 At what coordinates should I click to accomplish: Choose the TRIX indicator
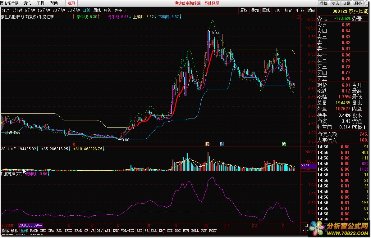pos(68,231)
